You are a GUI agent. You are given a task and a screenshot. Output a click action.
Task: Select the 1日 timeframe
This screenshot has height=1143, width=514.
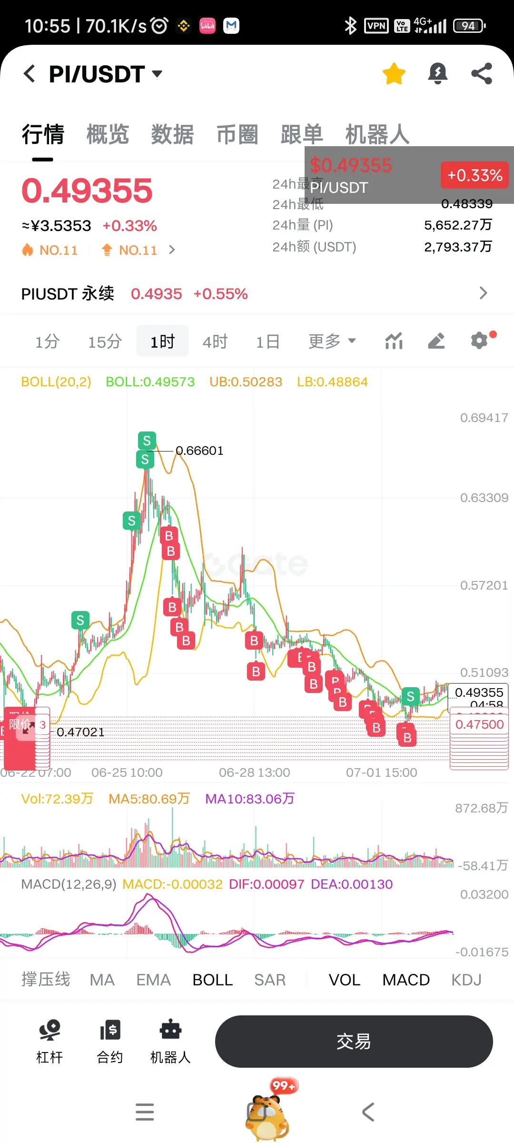pos(267,341)
